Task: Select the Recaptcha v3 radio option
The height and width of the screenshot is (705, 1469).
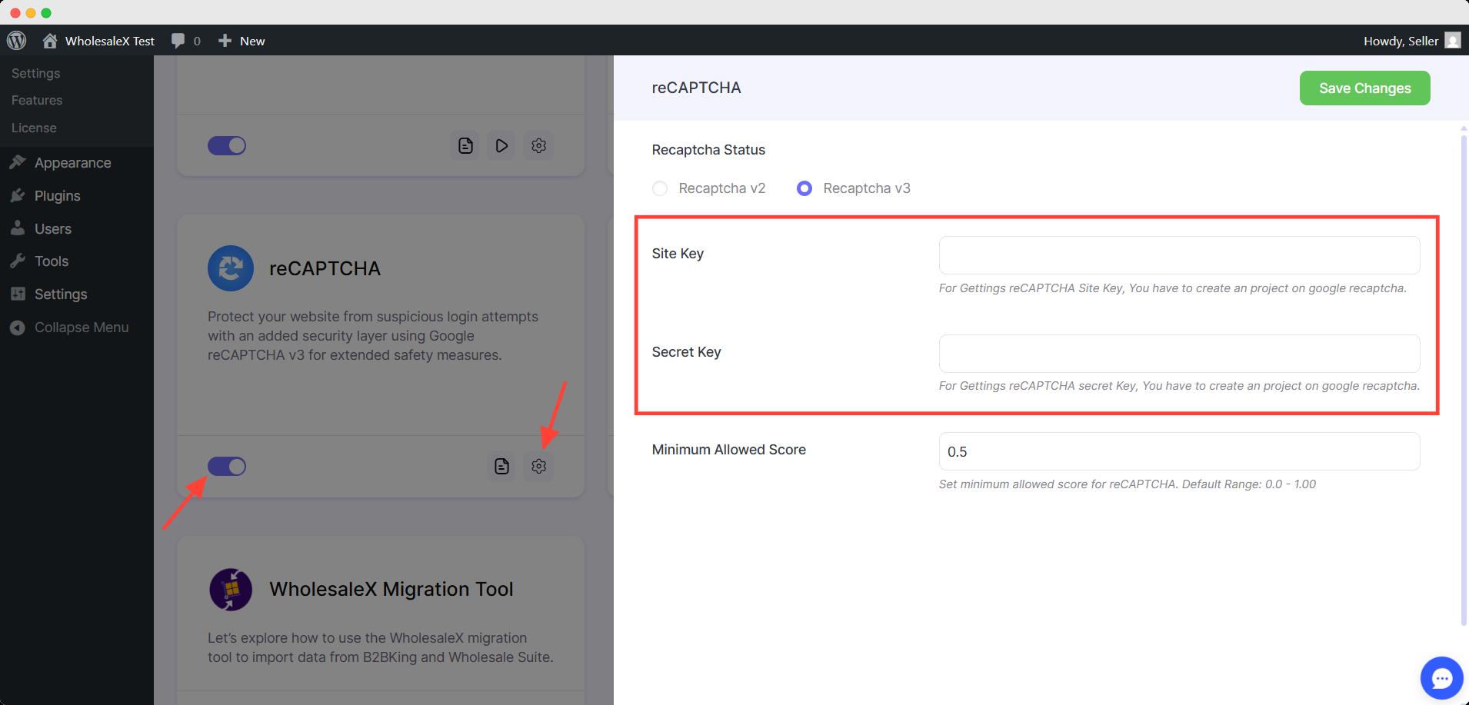Action: click(x=804, y=188)
